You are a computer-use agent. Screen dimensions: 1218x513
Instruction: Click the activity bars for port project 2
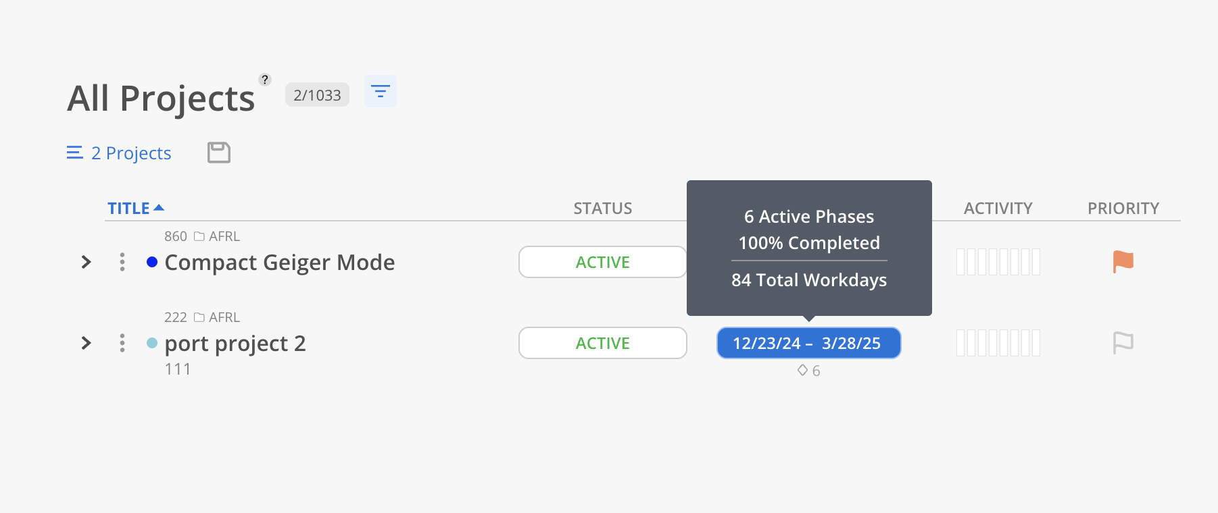click(x=998, y=343)
